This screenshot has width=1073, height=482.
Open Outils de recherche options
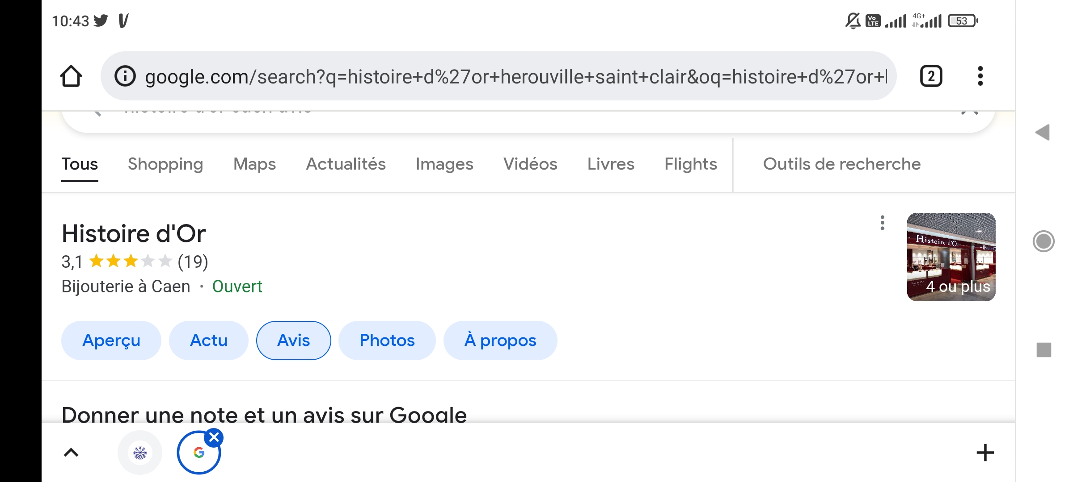pyautogui.click(x=841, y=164)
